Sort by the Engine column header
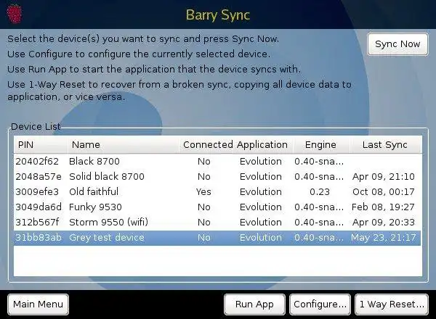Viewport: 436px width, 319px height. tap(320, 145)
